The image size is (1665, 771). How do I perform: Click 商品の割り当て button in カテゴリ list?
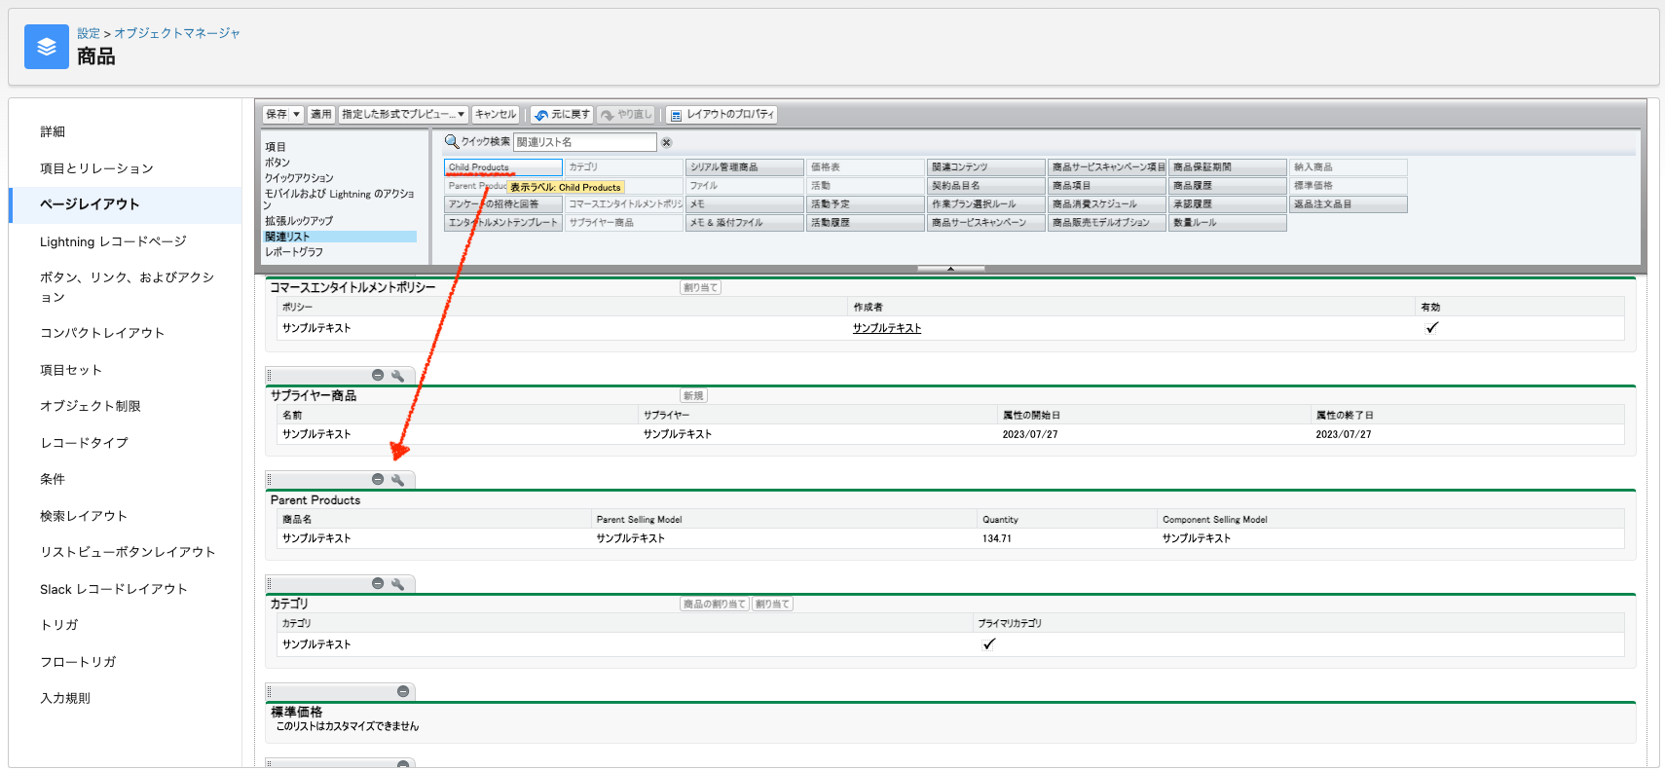click(x=715, y=605)
